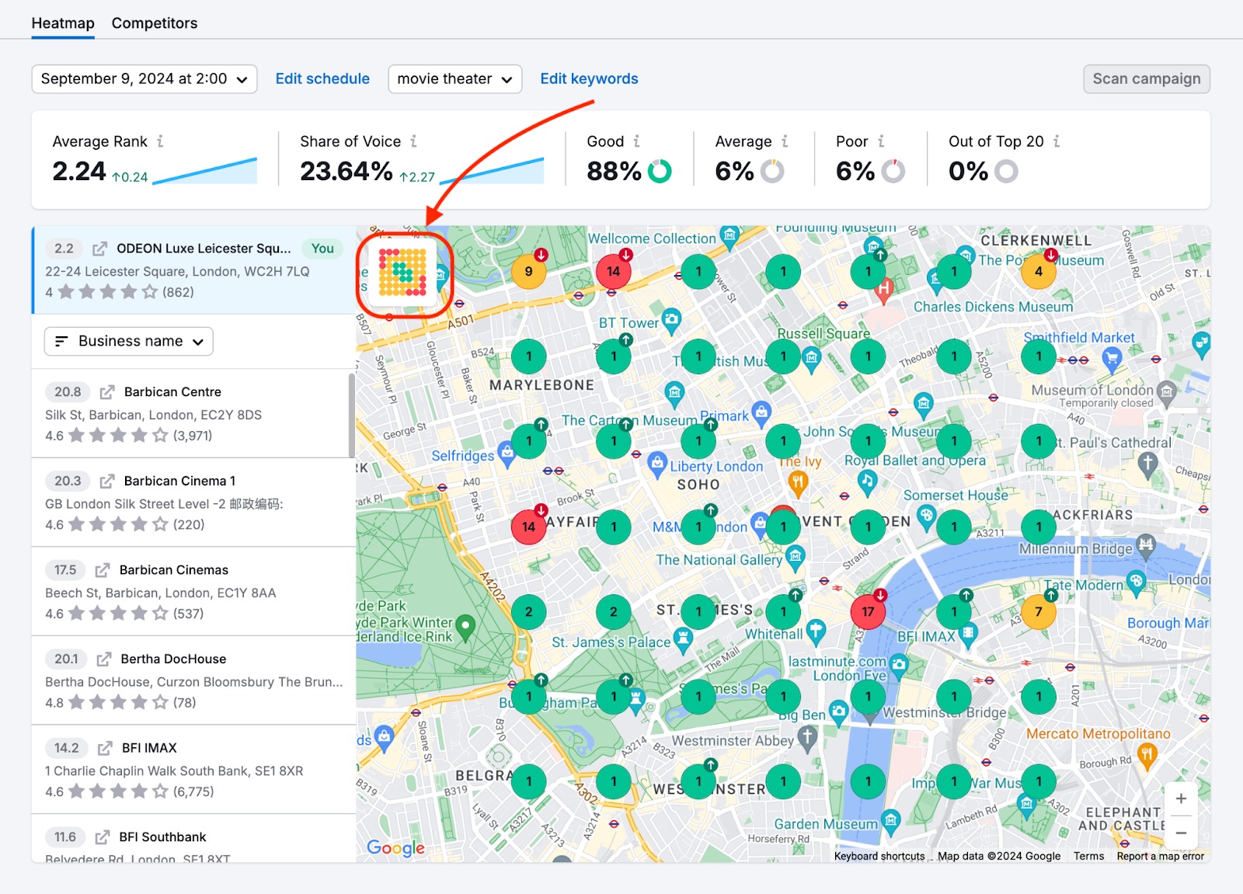Zoom out on the map
Viewport: 1243px width, 894px height.
click(x=1181, y=833)
